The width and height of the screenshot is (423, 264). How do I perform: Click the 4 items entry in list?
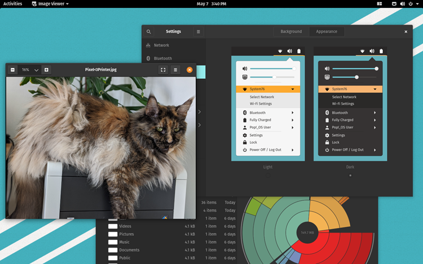pyautogui.click(x=210, y=211)
